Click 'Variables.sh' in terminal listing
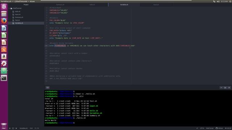This screenshot has width=232, height=130. 96,113
